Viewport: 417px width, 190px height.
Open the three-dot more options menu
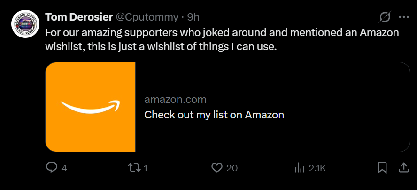tap(403, 17)
